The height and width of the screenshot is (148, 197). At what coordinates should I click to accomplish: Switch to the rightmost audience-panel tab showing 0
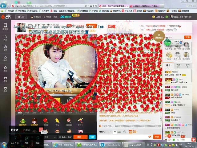[187, 66]
